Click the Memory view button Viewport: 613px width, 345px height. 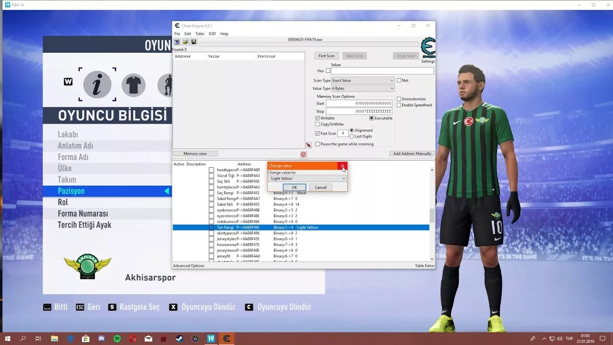(x=195, y=154)
